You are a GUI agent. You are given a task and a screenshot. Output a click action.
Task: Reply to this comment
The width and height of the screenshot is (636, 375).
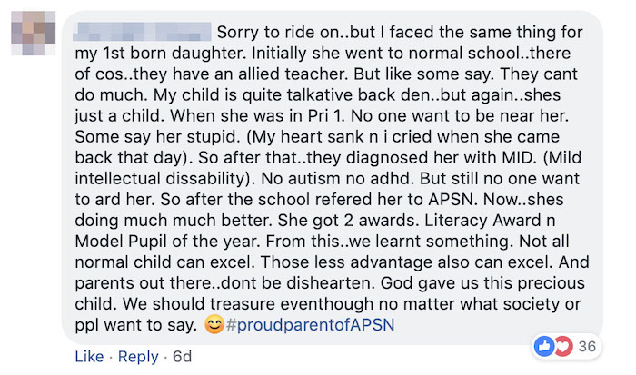coord(138,357)
